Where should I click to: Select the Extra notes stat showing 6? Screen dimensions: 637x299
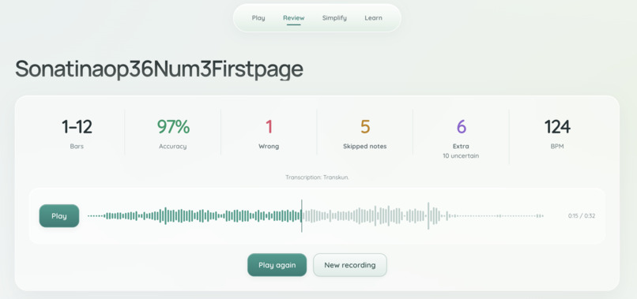(461, 134)
